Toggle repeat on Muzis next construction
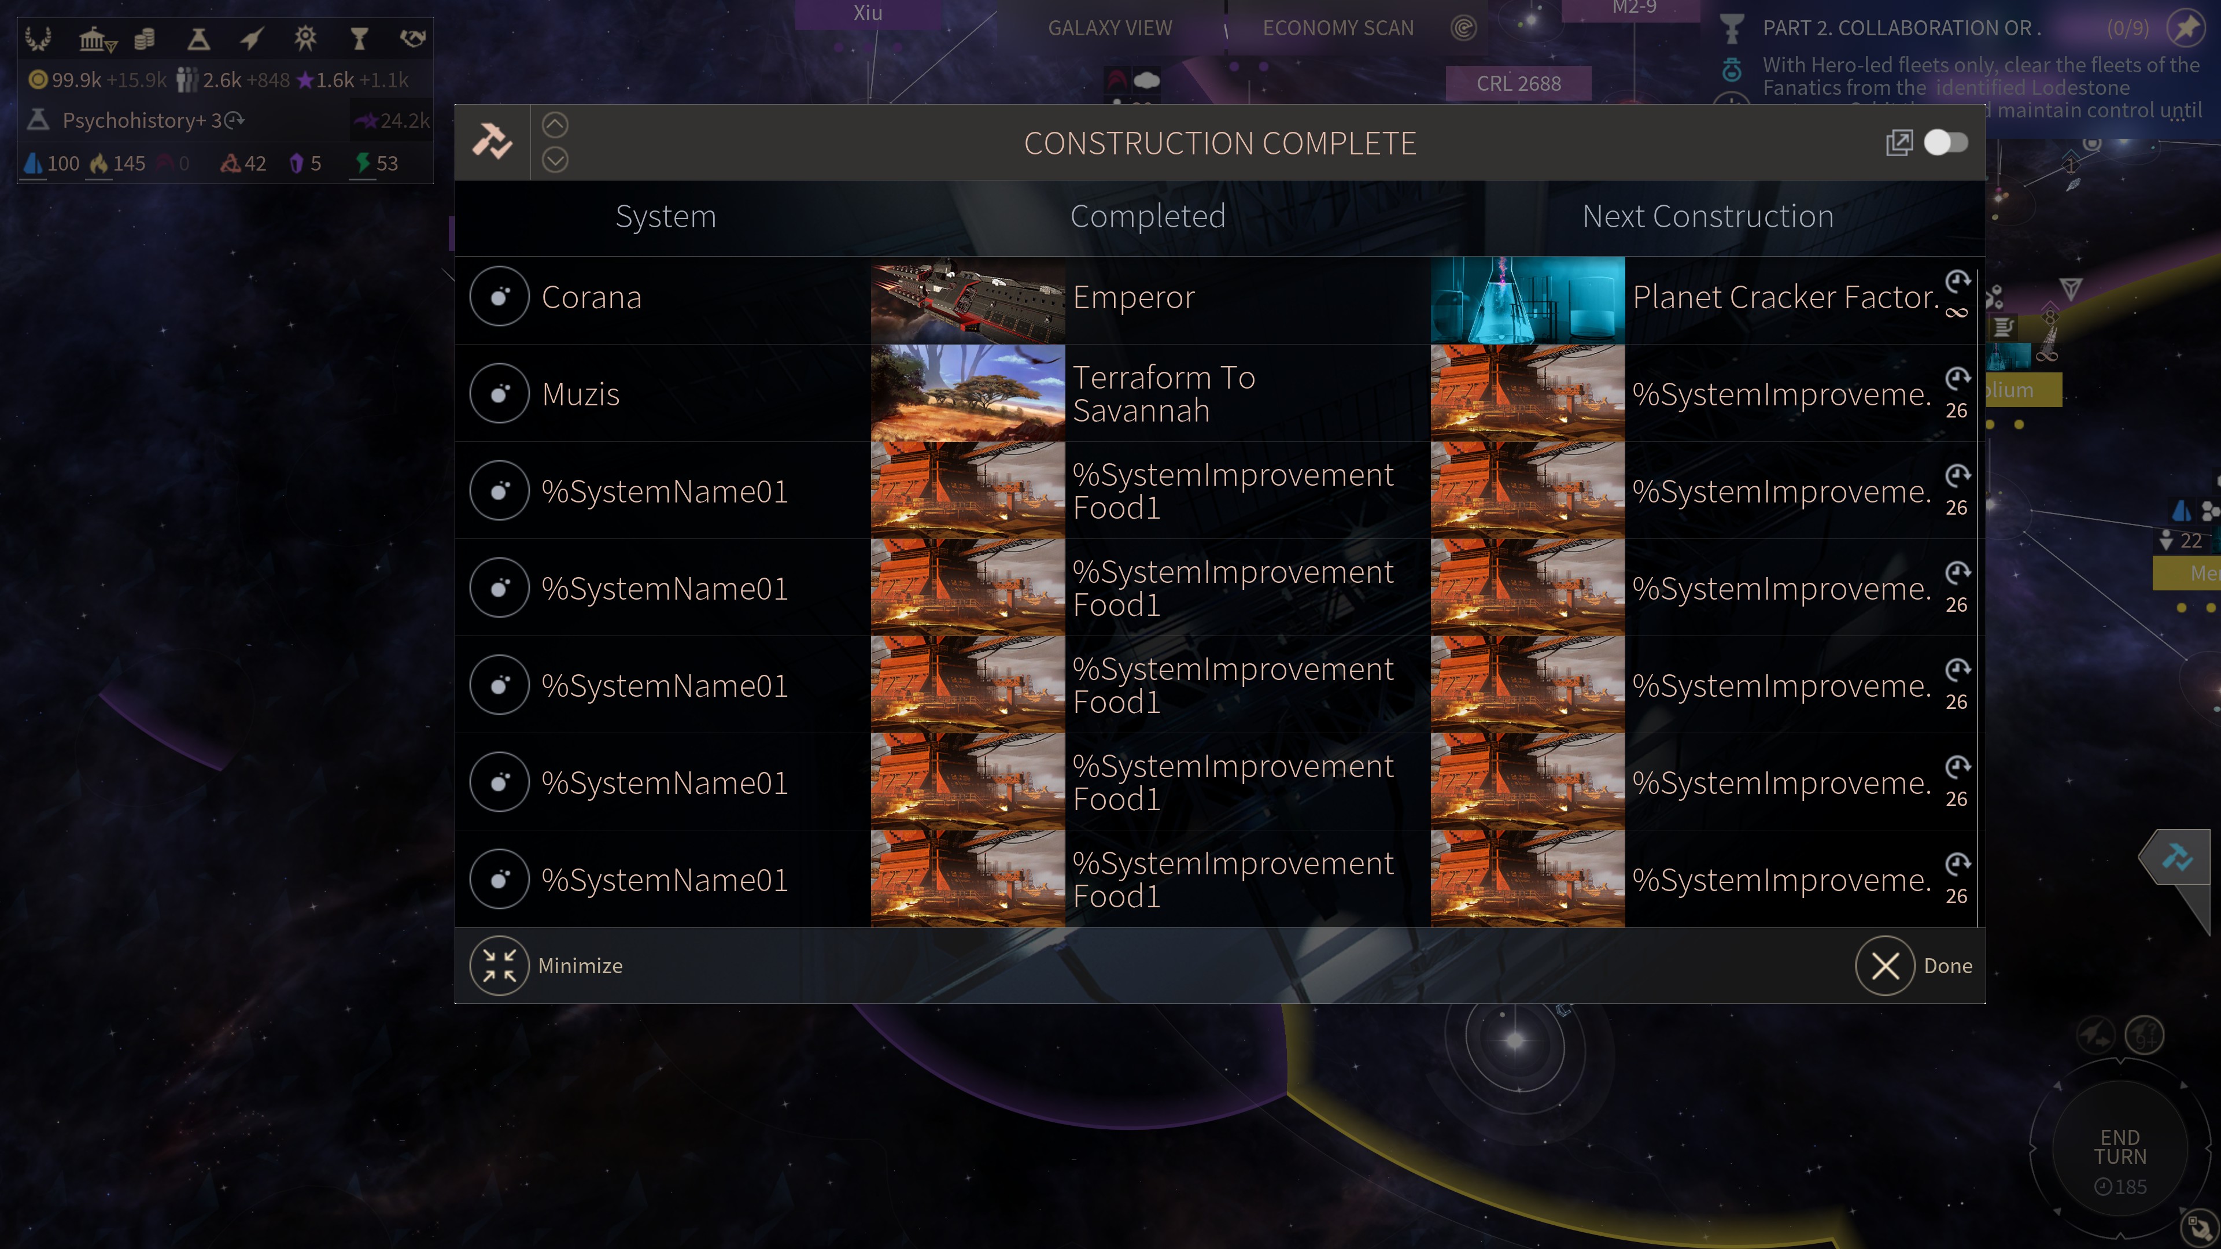The height and width of the screenshot is (1249, 2221). tap(1957, 378)
